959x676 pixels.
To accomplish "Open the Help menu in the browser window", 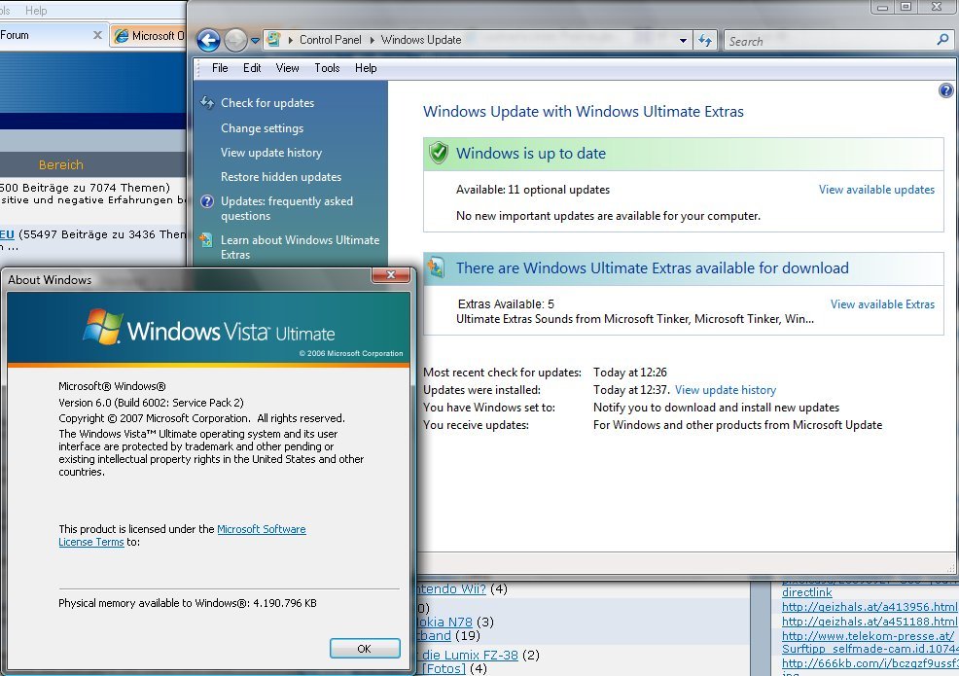I will point(35,11).
